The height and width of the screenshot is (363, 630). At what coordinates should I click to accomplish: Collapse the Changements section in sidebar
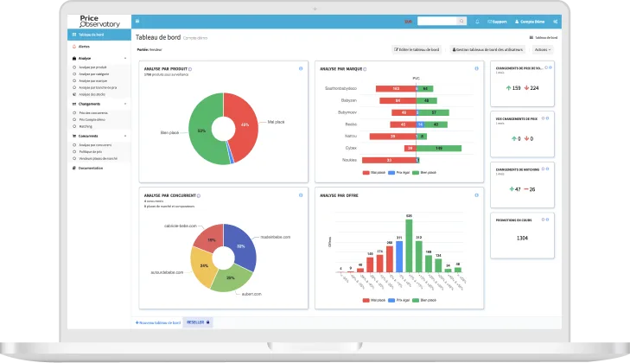pyautogui.click(x=99, y=104)
